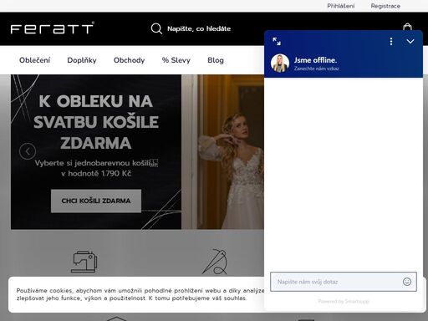Click the 'Jsme offline.' chat heading
Screen dimensions: 428x321
pyautogui.click(x=315, y=60)
